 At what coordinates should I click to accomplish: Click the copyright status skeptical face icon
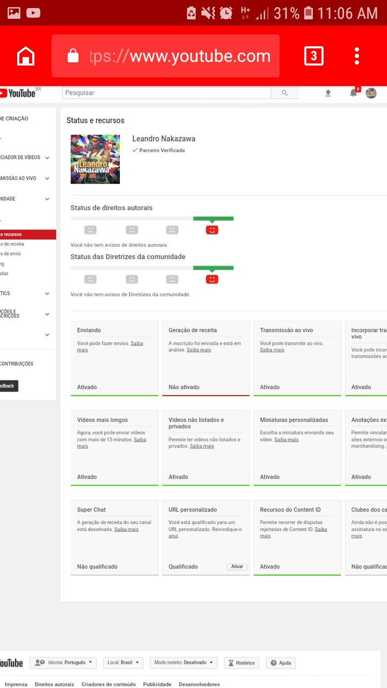[131, 230]
